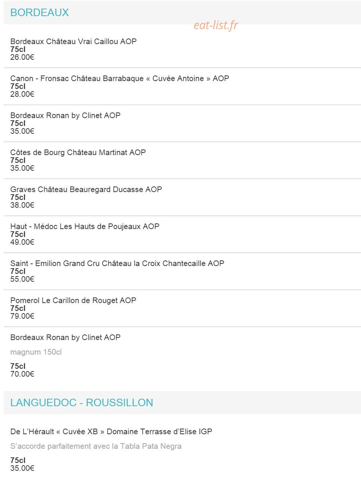Click the eat-list.fr watermark logo

pos(216,25)
